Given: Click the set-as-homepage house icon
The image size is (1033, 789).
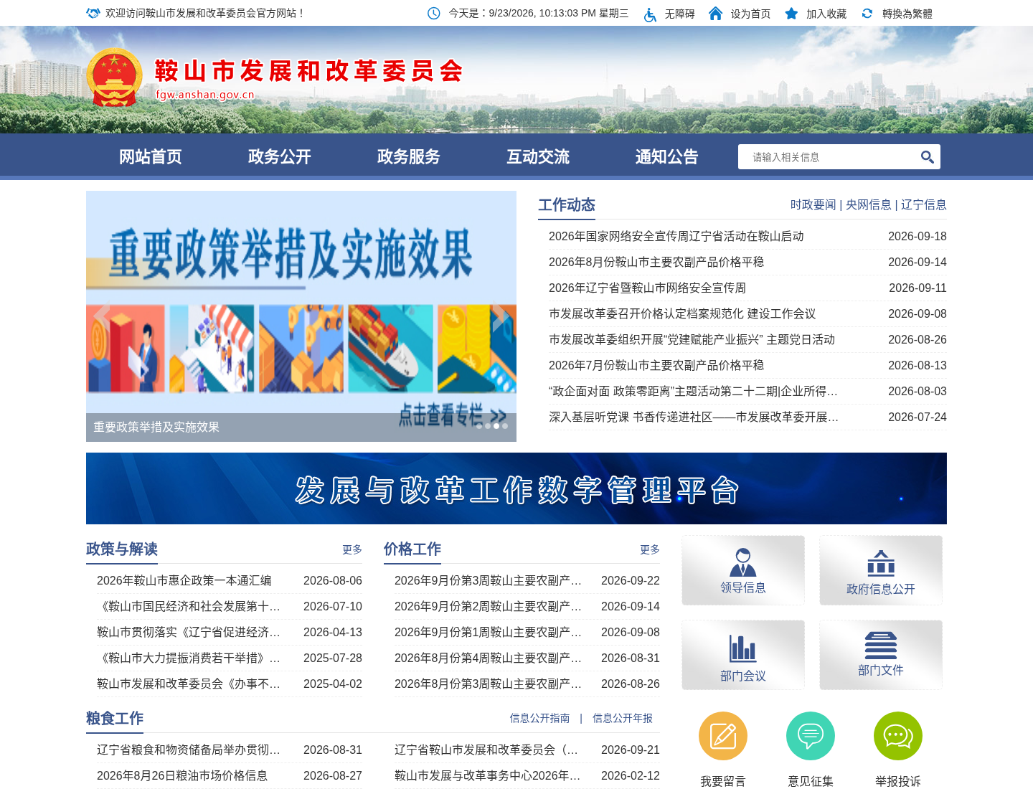Looking at the screenshot, I should tap(715, 14).
